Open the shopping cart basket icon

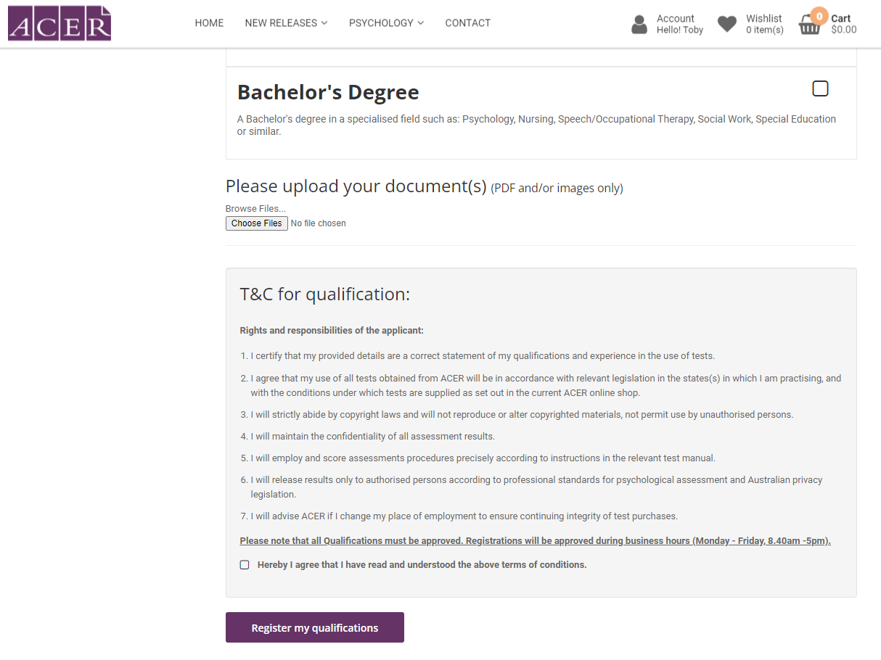point(808,28)
